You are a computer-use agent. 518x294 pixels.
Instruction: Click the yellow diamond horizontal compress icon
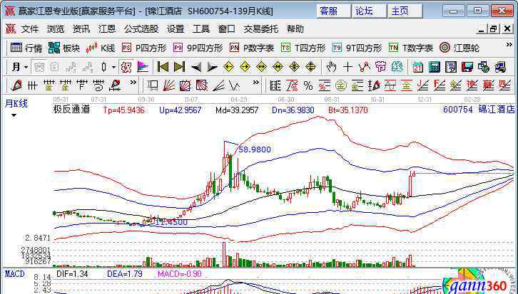point(278,67)
